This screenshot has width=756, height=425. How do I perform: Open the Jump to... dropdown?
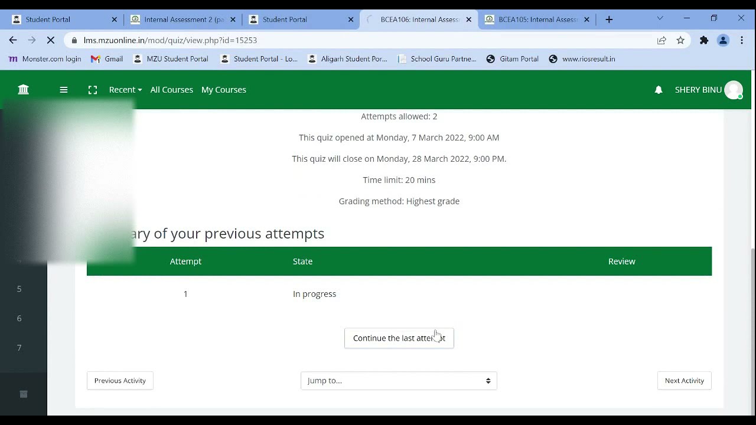click(399, 381)
